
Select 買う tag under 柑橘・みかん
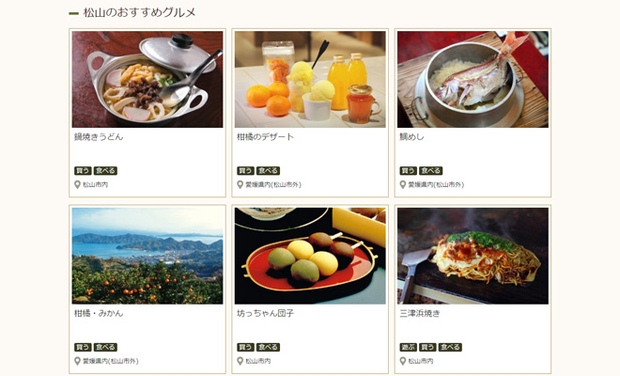click(x=83, y=347)
